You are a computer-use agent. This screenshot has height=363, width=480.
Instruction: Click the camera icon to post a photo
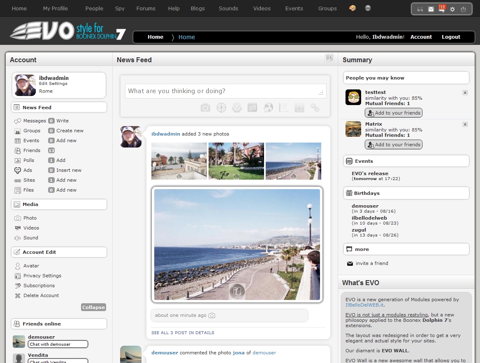205,108
